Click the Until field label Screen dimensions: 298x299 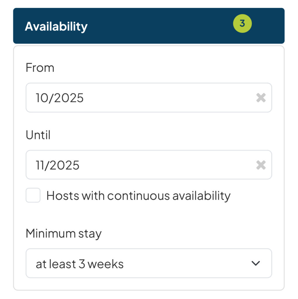(x=38, y=135)
